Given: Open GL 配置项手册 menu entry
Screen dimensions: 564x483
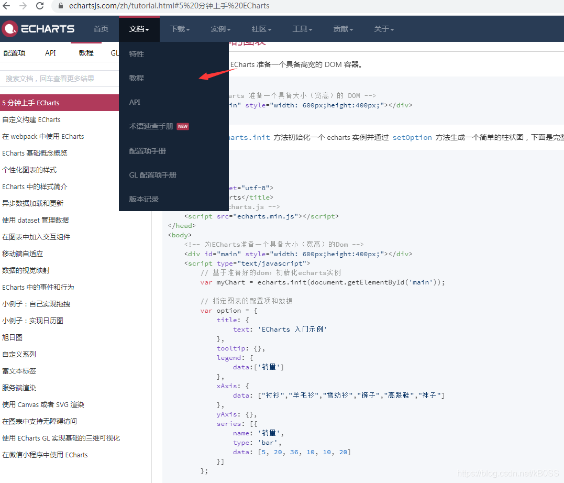Looking at the screenshot, I should (174, 175).
